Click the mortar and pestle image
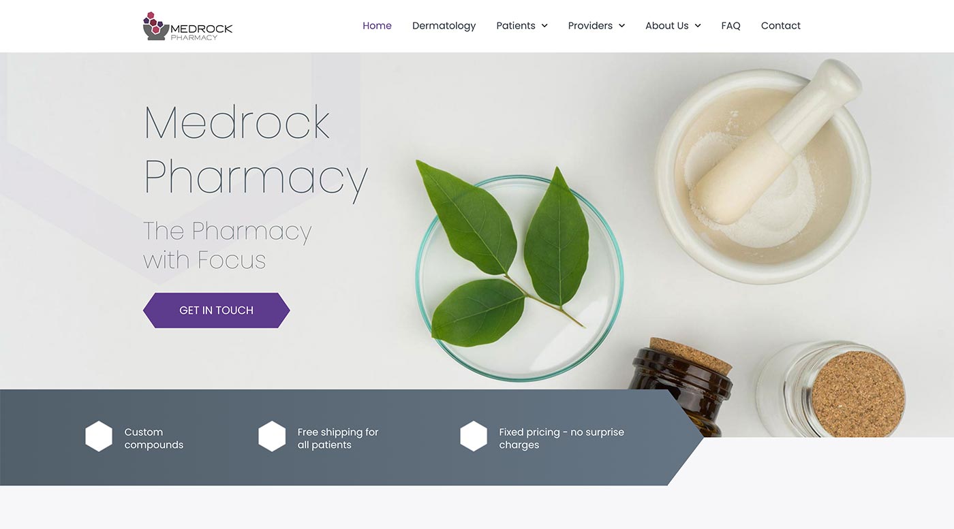The width and height of the screenshot is (954, 529). 763,170
